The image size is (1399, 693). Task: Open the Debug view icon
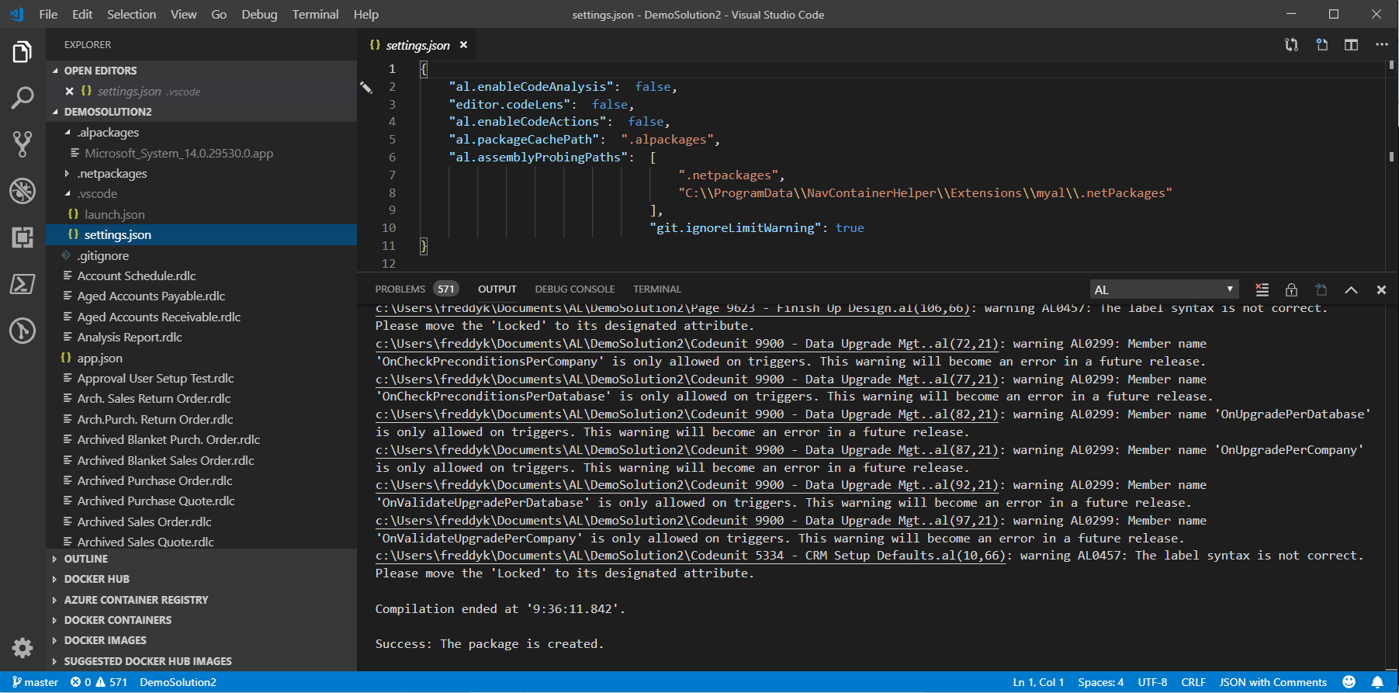(x=23, y=190)
